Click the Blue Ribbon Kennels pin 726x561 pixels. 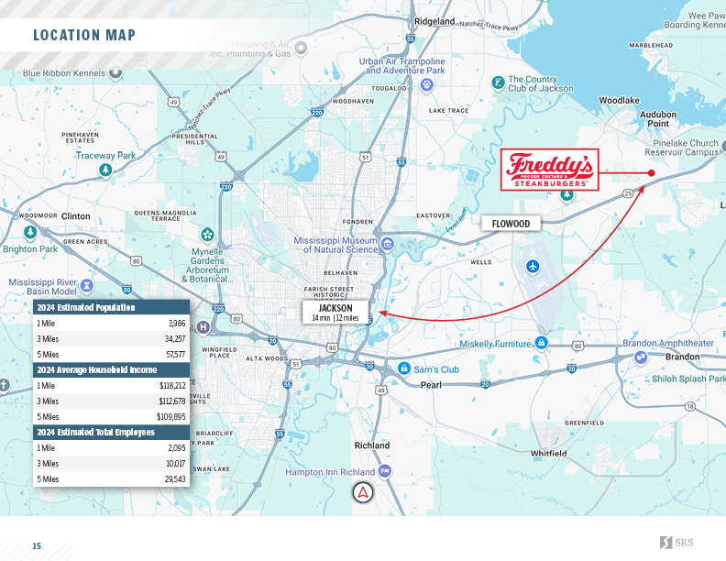click(x=115, y=73)
